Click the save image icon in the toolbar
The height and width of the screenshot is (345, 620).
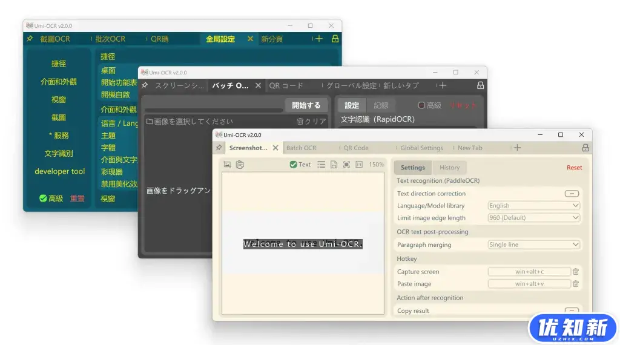coord(334,165)
